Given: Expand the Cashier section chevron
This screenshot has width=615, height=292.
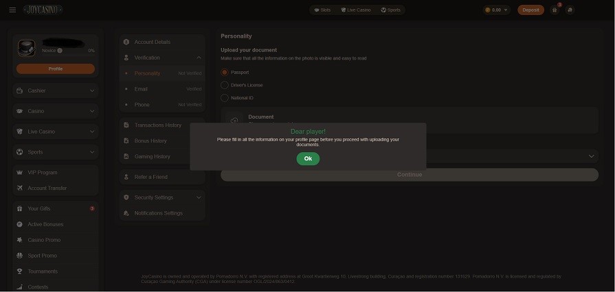Looking at the screenshot, I should [x=92, y=90].
